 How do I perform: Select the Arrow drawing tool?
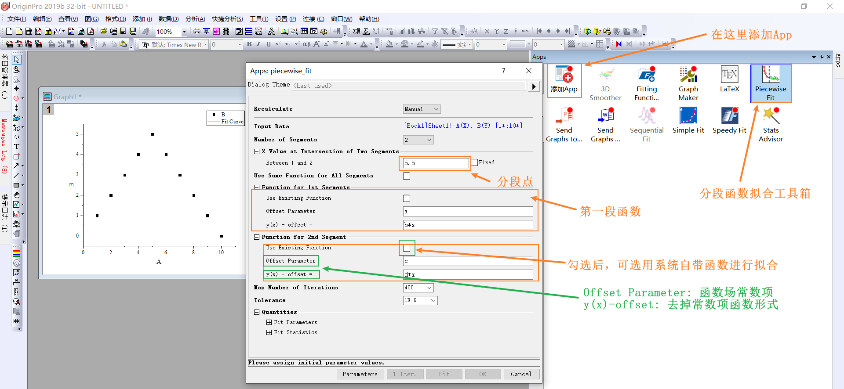[16, 166]
